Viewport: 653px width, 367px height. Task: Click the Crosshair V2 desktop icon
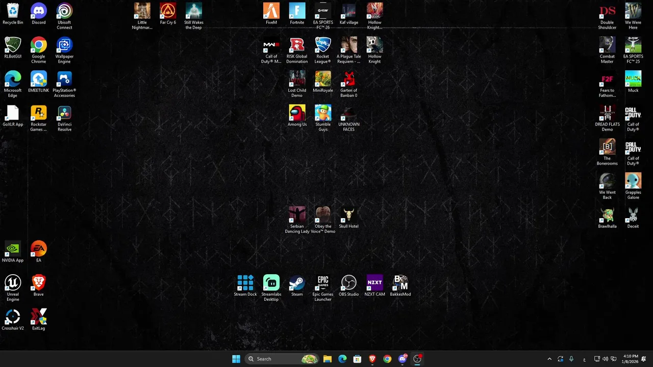coord(13,320)
